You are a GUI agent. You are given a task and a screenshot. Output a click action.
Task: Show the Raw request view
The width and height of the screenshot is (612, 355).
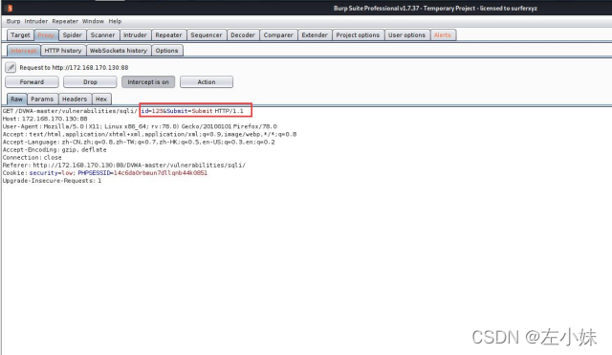(x=17, y=100)
